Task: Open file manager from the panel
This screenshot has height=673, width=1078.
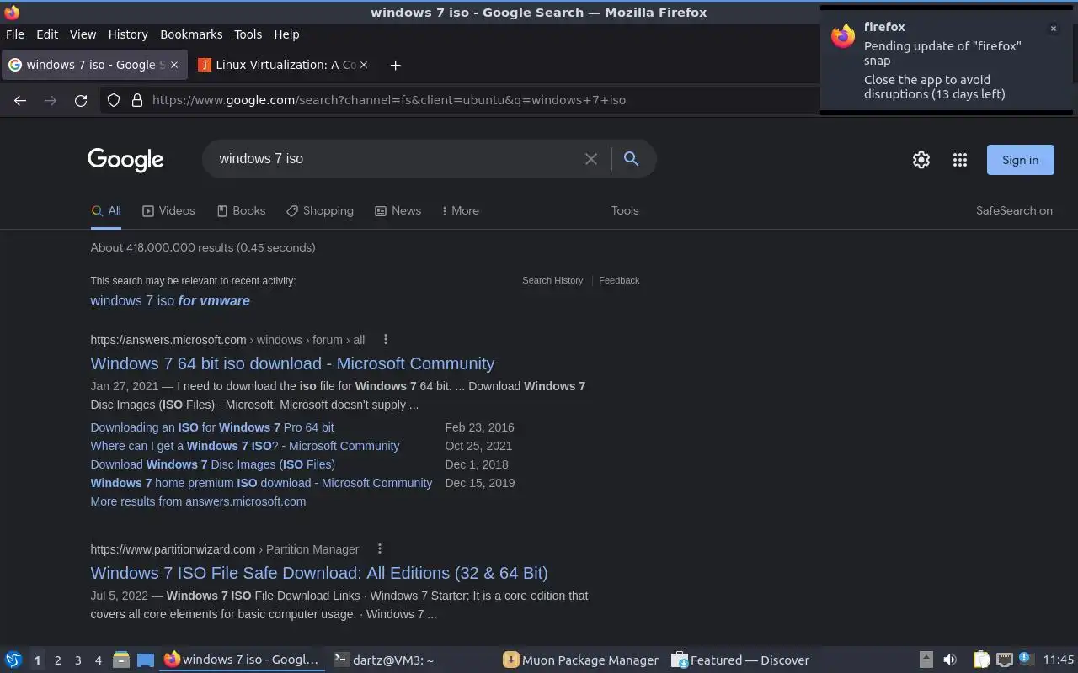Action: click(x=120, y=660)
